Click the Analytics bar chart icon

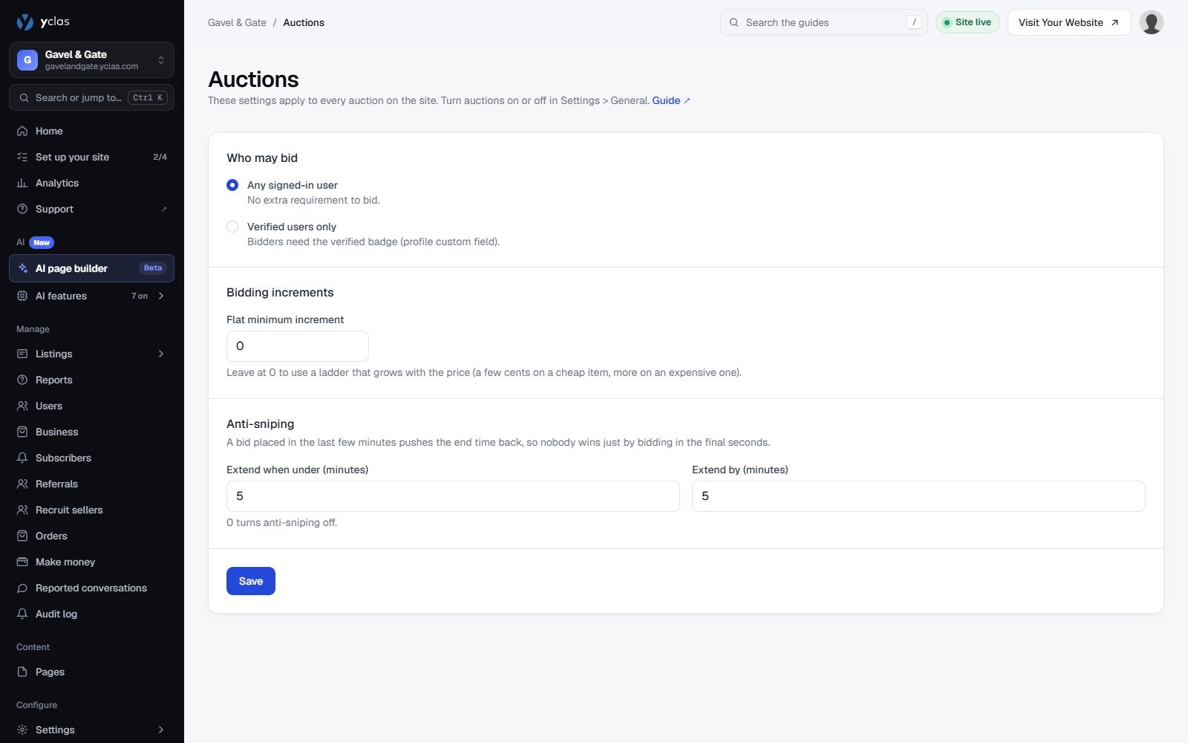[22, 183]
